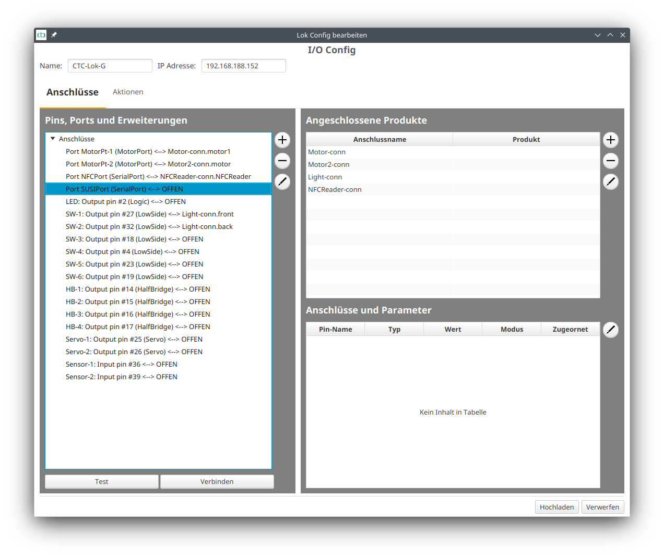This screenshot has height=557, width=664.
Task: Edit connected product with pencil icon
Action: pos(611,181)
